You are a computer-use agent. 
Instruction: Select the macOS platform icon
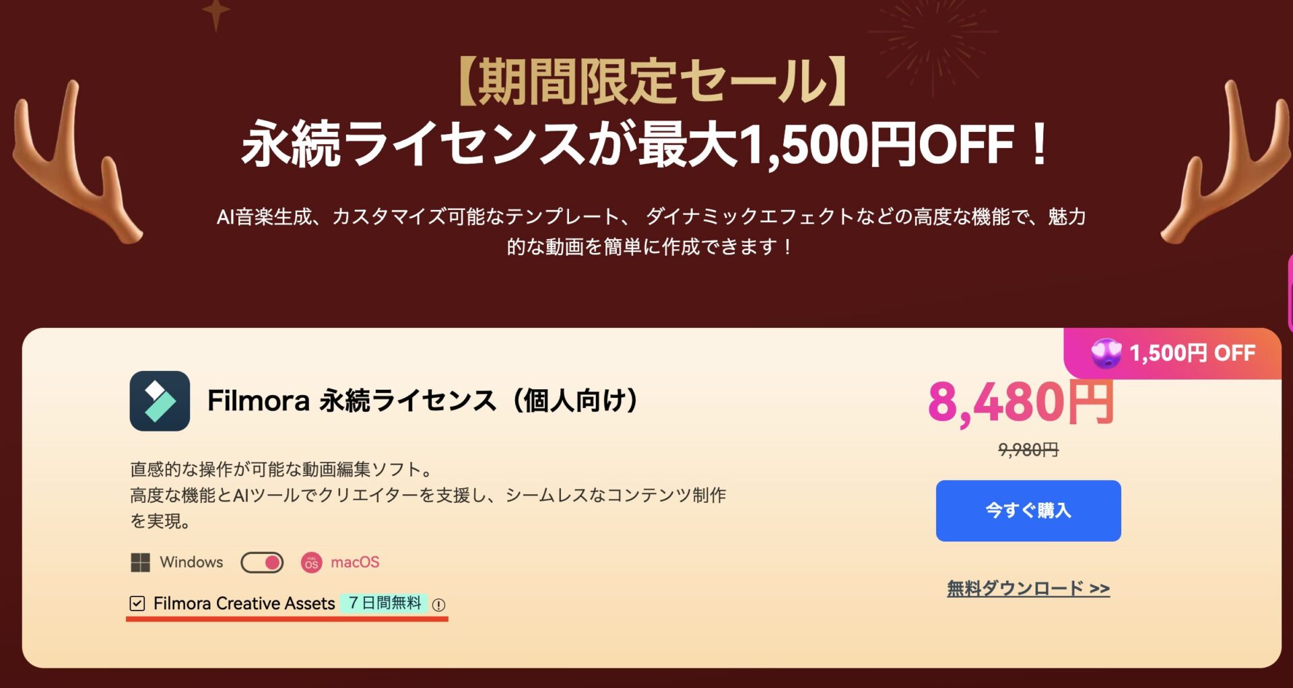312,562
